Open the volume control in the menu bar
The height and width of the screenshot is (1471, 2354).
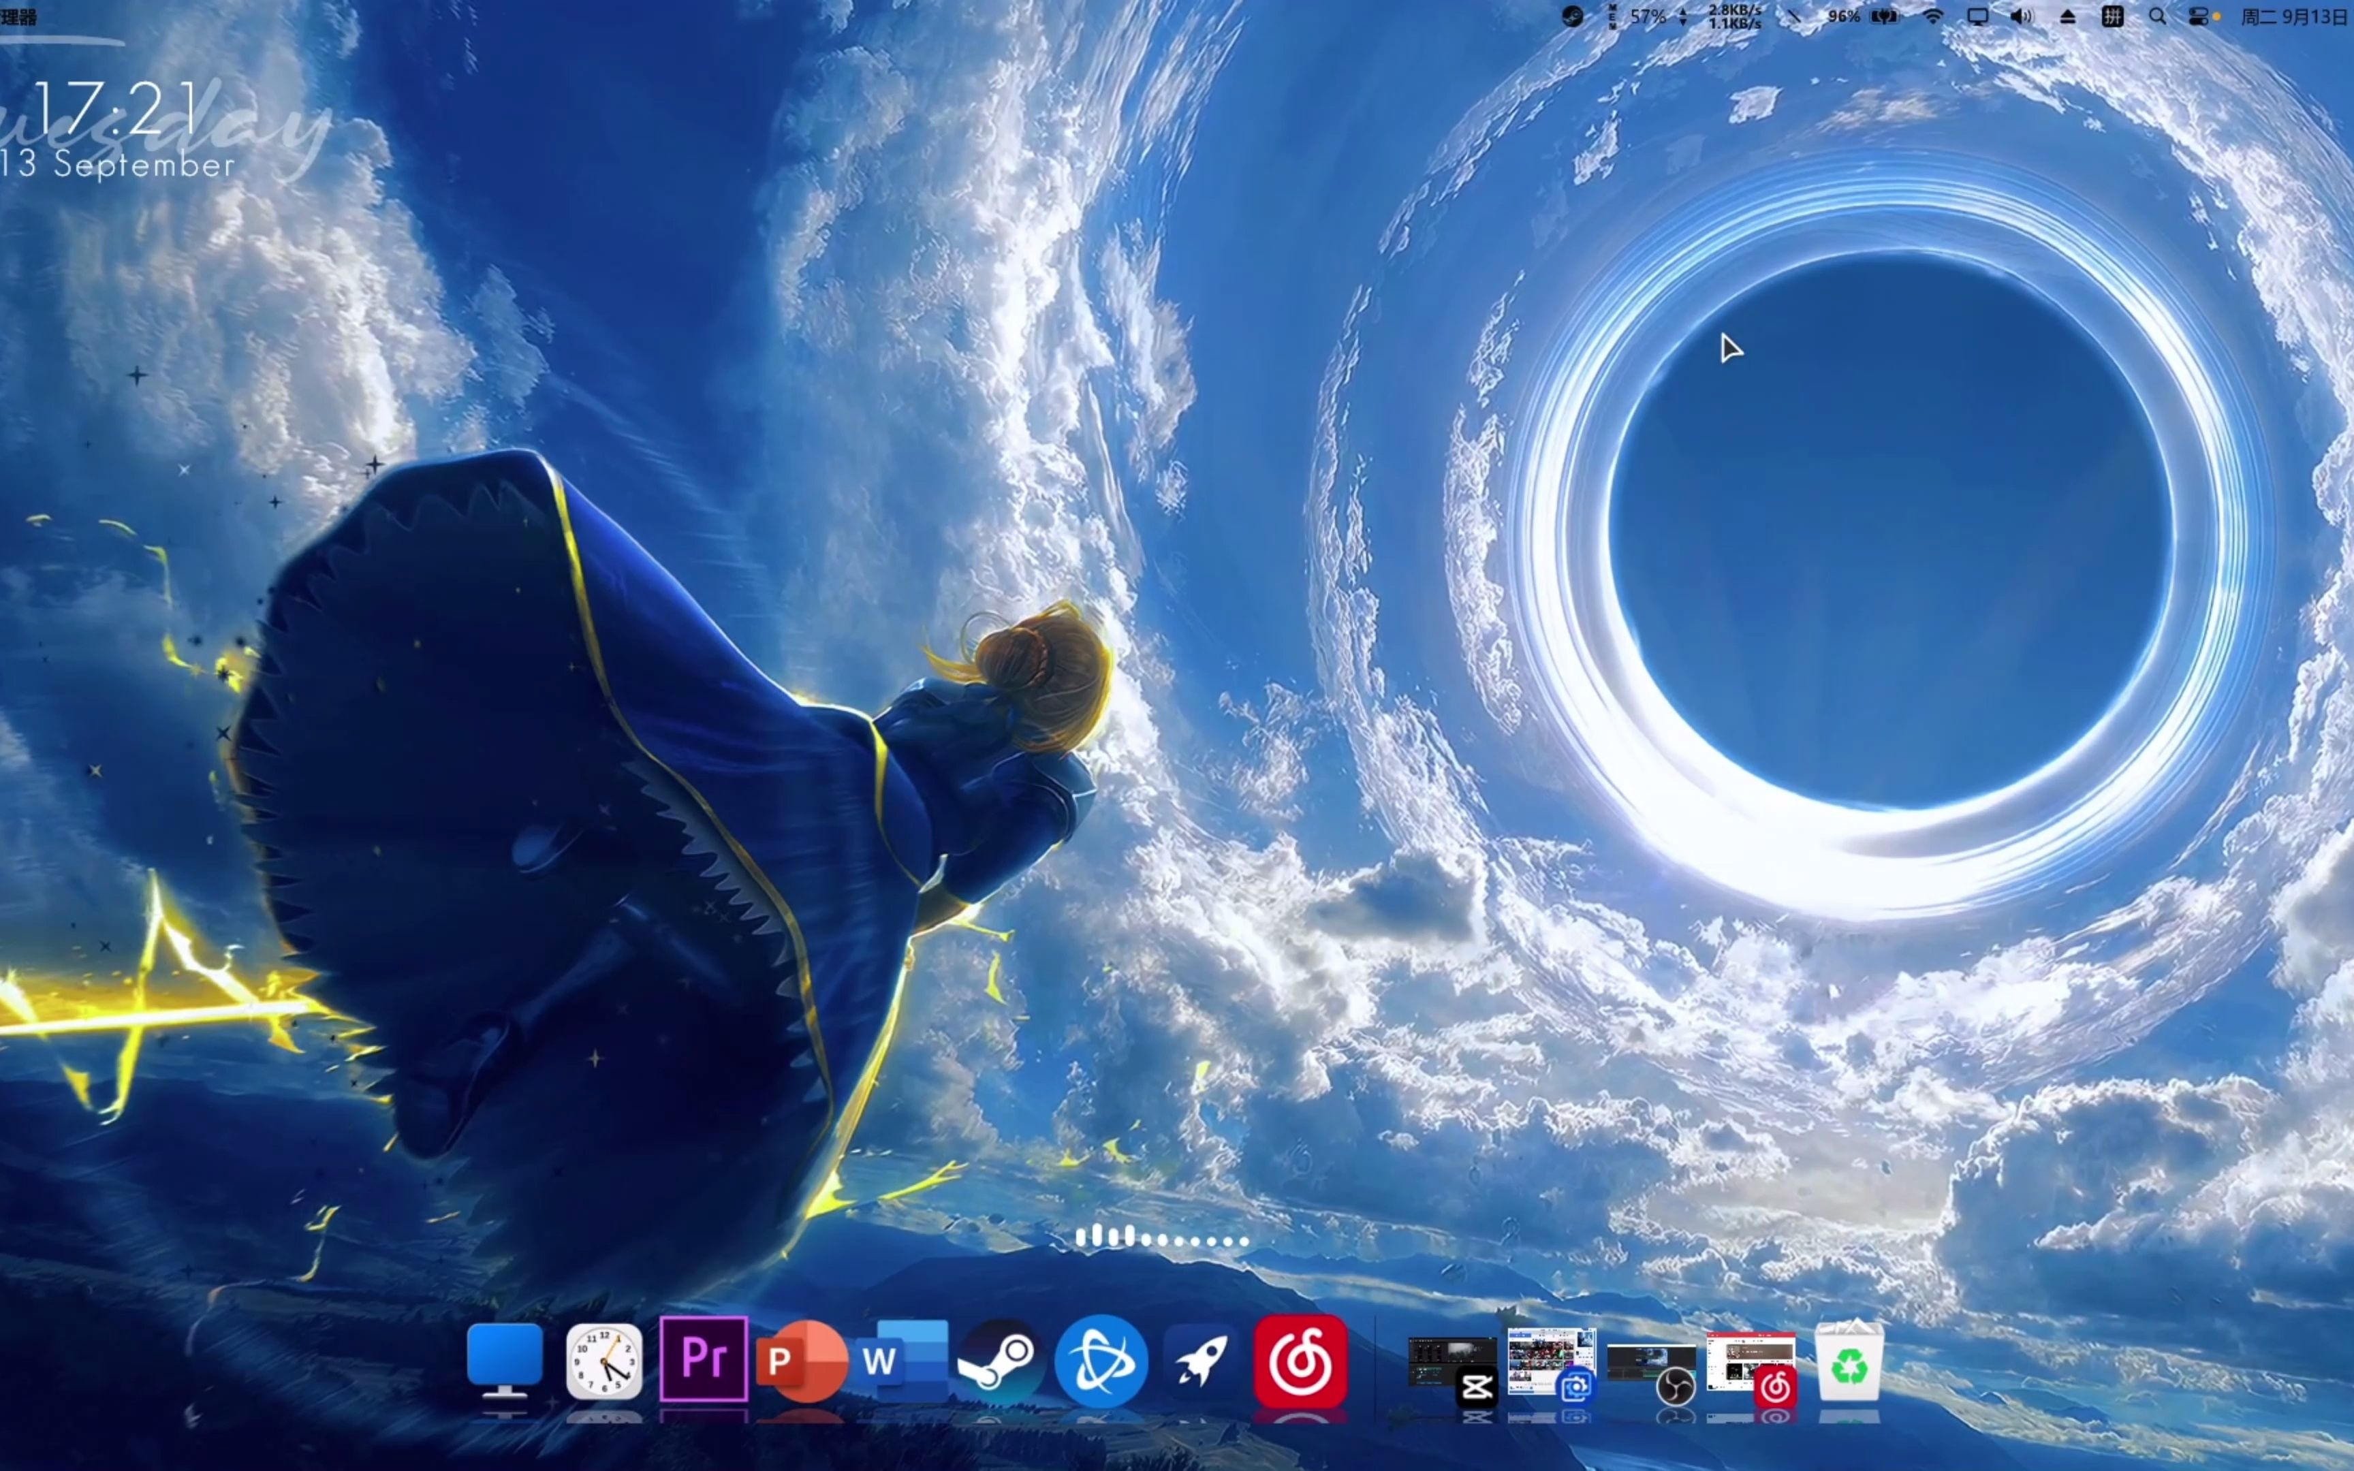coord(2022,16)
